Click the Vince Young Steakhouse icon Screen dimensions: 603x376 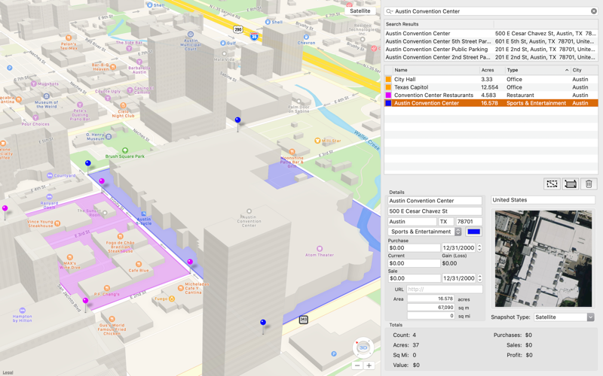tap(57, 223)
